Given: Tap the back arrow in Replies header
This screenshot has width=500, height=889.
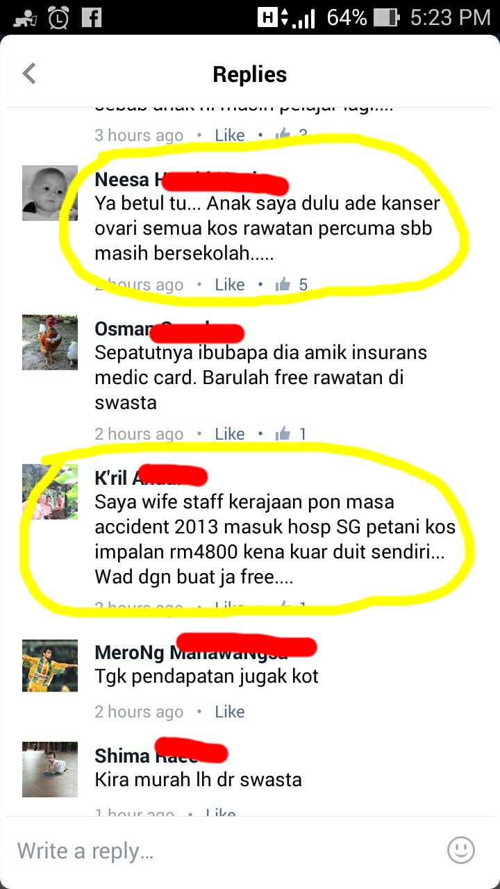Looking at the screenshot, I should 29,74.
